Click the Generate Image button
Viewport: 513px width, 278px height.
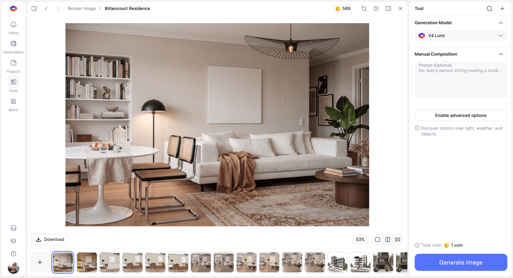coord(461,262)
